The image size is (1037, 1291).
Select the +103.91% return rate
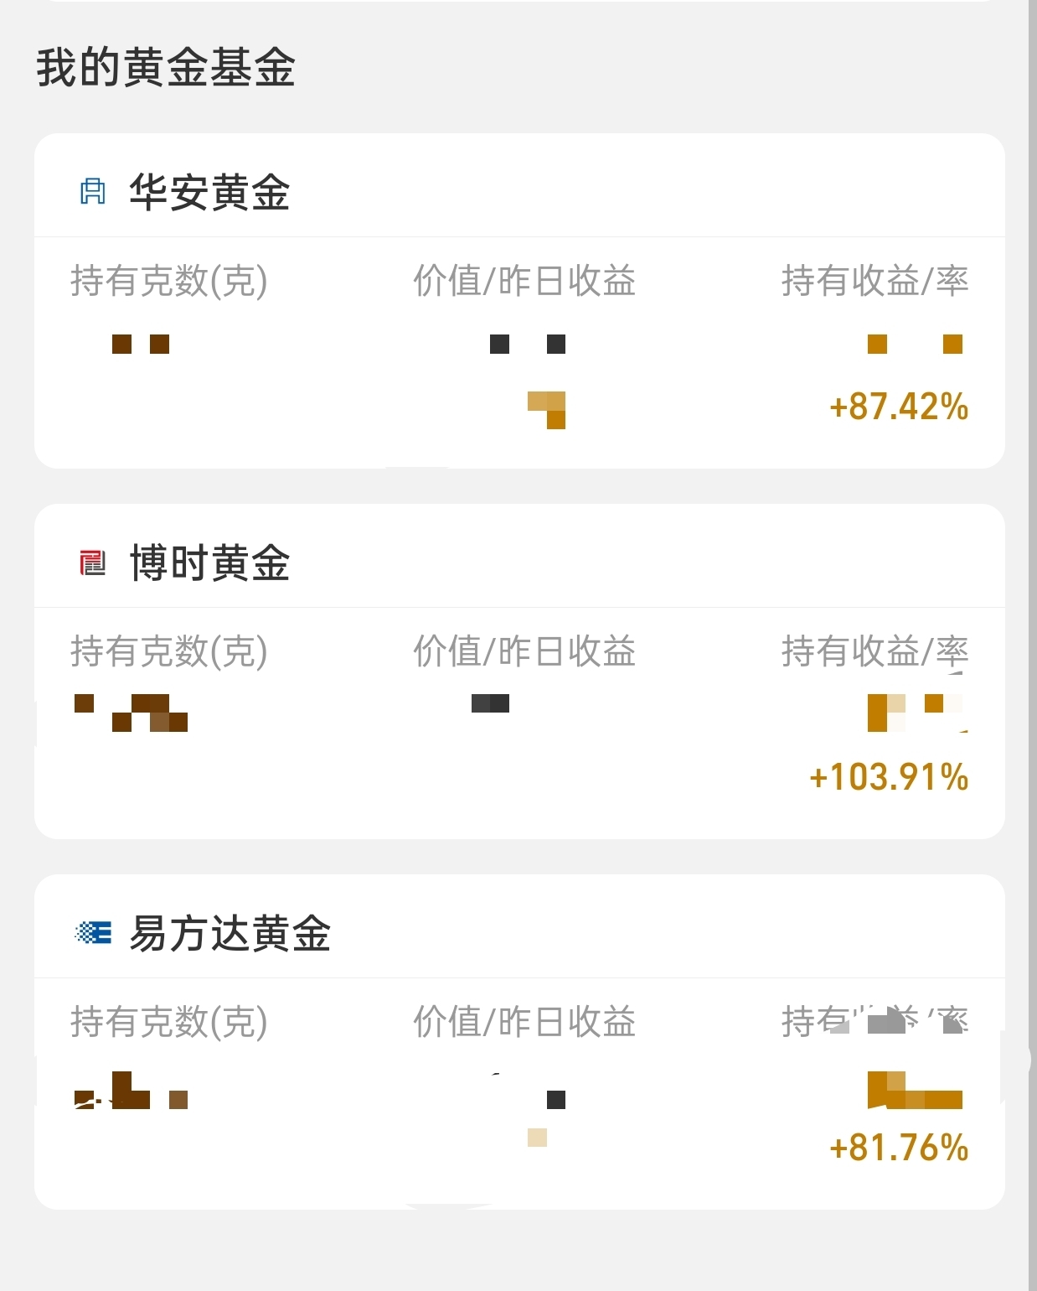(889, 777)
